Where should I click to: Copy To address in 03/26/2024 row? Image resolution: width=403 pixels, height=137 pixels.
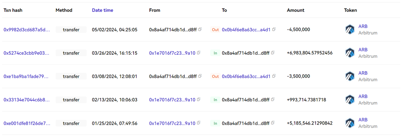273,53
